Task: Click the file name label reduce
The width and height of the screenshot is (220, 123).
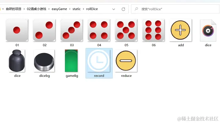Action: pos(126,76)
